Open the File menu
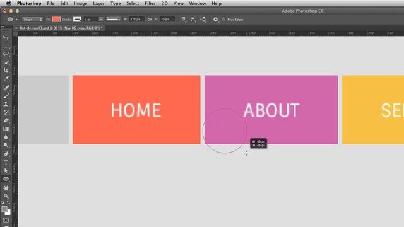This screenshot has width=404, height=227. coord(50,3)
